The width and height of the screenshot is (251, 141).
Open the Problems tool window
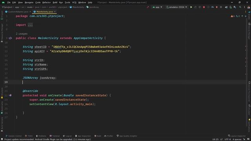[41, 136]
